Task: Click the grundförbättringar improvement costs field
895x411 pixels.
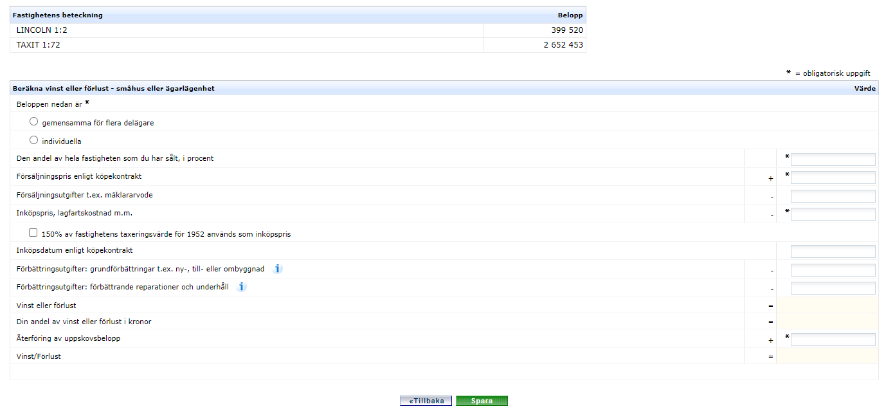Action: point(833,269)
